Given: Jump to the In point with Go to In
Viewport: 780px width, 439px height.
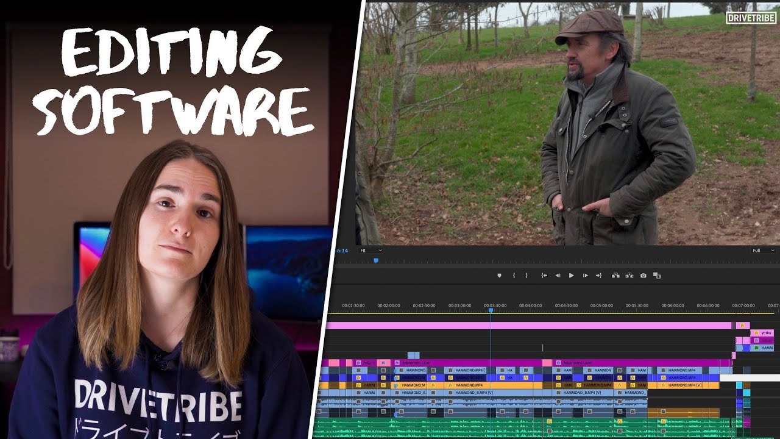Looking at the screenshot, I should point(544,276).
